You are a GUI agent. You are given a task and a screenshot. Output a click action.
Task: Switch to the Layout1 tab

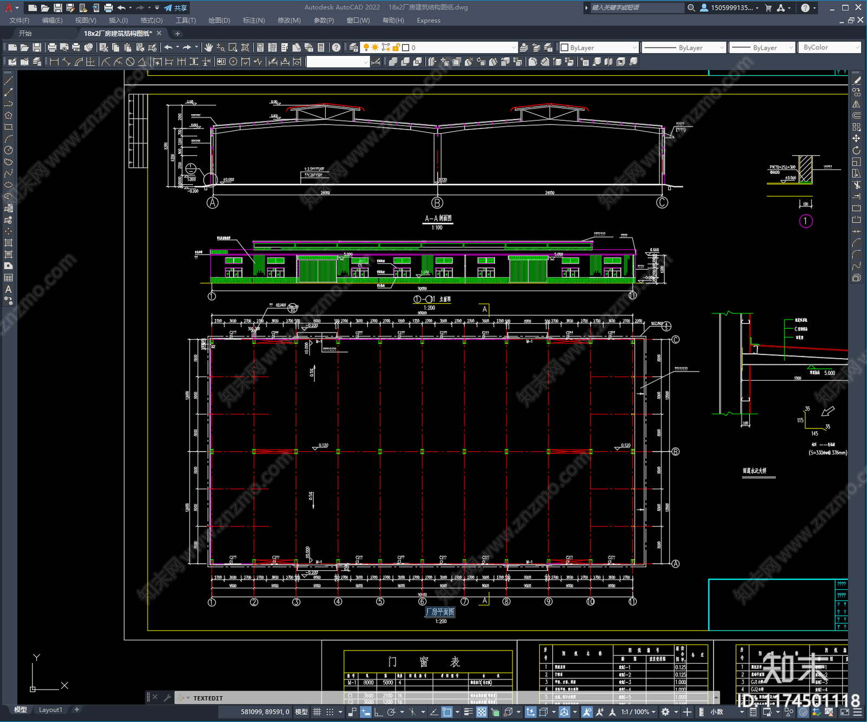[x=50, y=710]
